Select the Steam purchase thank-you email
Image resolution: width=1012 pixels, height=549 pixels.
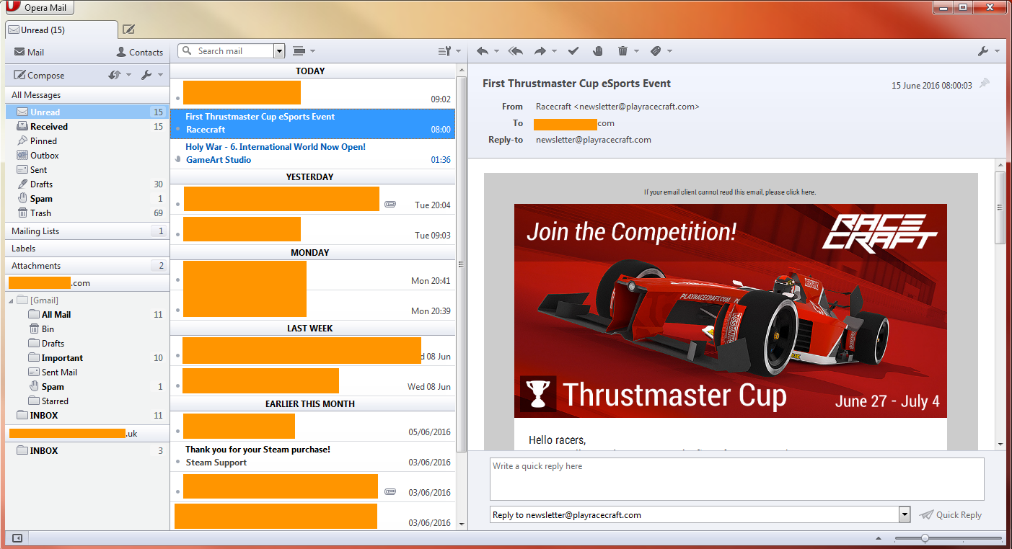pyautogui.click(x=313, y=456)
